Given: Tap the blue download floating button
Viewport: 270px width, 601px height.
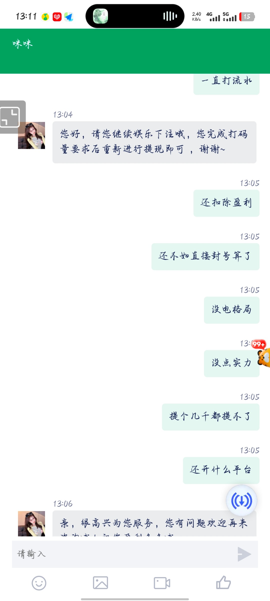Looking at the screenshot, I should pyautogui.click(x=241, y=501).
